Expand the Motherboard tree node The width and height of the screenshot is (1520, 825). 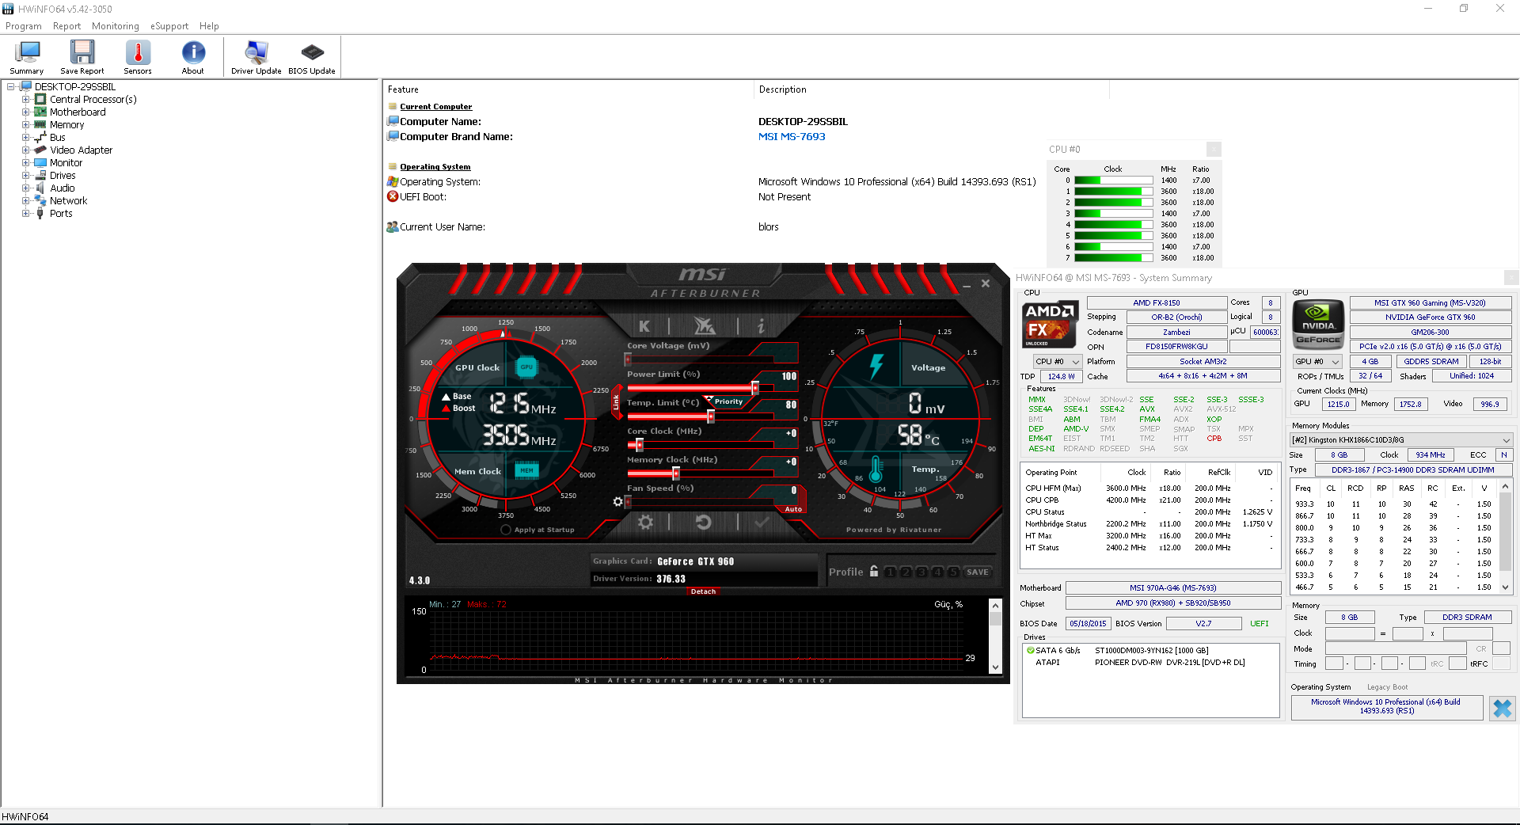(x=26, y=112)
